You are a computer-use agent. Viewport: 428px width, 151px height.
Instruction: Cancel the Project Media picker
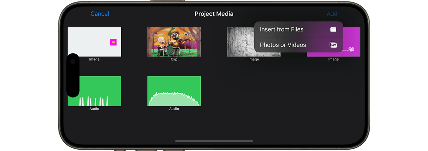100,14
